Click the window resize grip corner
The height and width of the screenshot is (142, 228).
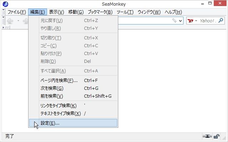pyautogui.click(x=224, y=138)
